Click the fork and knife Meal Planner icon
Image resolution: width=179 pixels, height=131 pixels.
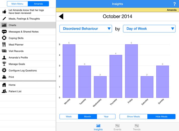click(4, 45)
